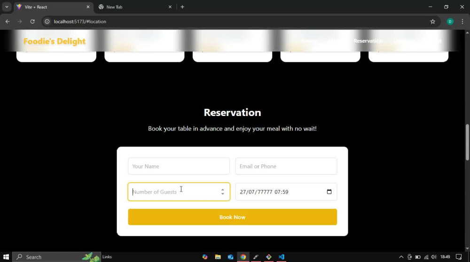Open File Explorer from the taskbar
470x262 pixels.
[x=218, y=257]
